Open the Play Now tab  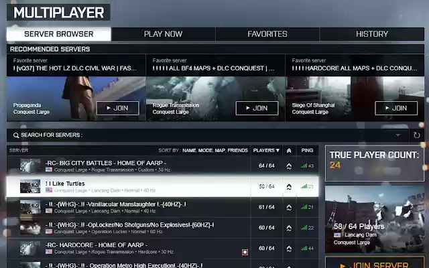point(164,34)
